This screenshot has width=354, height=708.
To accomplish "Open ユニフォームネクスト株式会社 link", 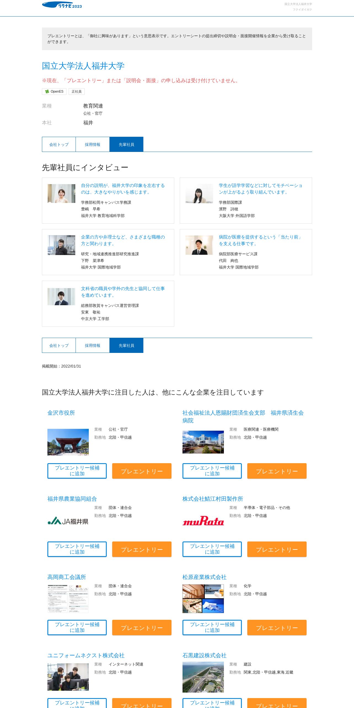I will point(86,655).
